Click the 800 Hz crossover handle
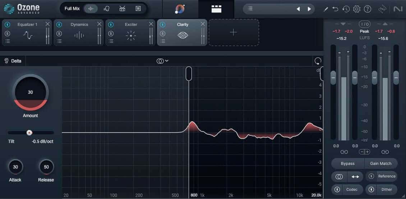The height and width of the screenshot is (199, 406). point(189,74)
